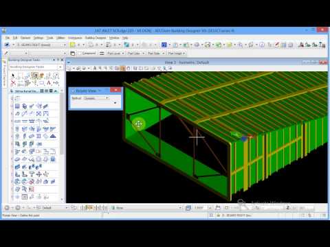Image resolution: width=330 pixels, height=247 pixels.
Task: Open the Element menu
Action: tap(25, 38)
